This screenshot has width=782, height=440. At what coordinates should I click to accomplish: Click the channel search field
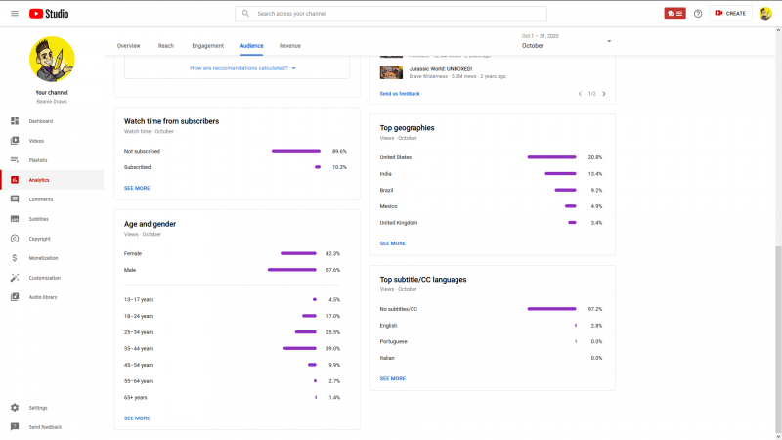pyautogui.click(x=391, y=14)
